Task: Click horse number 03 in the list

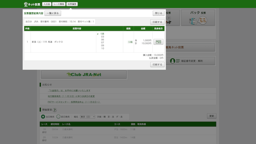Action: [102, 37]
